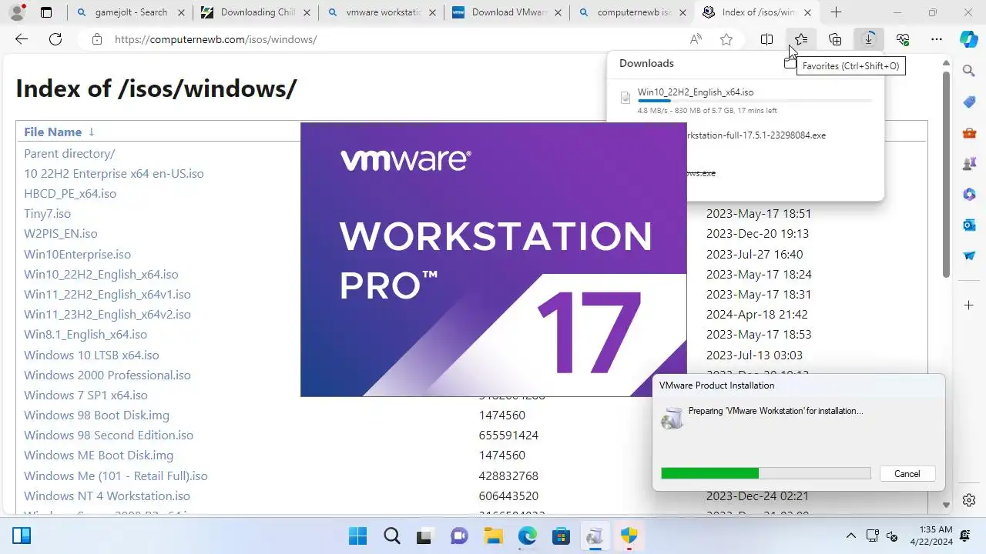Open Widgets icon at taskbar left
The height and width of the screenshot is (554, 986).
(x=22, y=536)
